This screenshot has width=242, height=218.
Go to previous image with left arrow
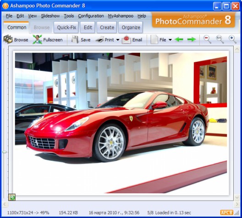tap(179, 39)
